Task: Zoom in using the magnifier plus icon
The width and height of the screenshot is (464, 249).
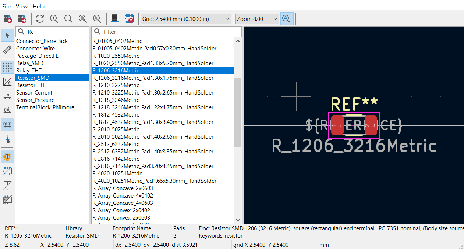Action: [x=54, y=19]
